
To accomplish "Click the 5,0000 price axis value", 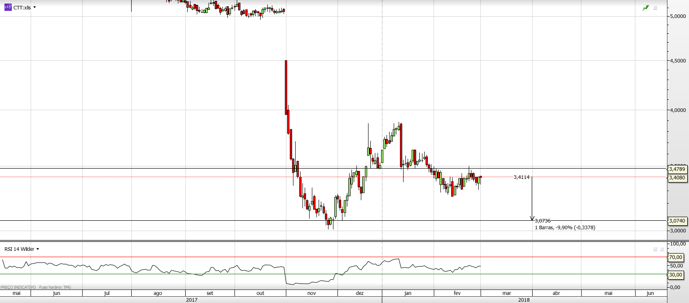I will [678, 16].
